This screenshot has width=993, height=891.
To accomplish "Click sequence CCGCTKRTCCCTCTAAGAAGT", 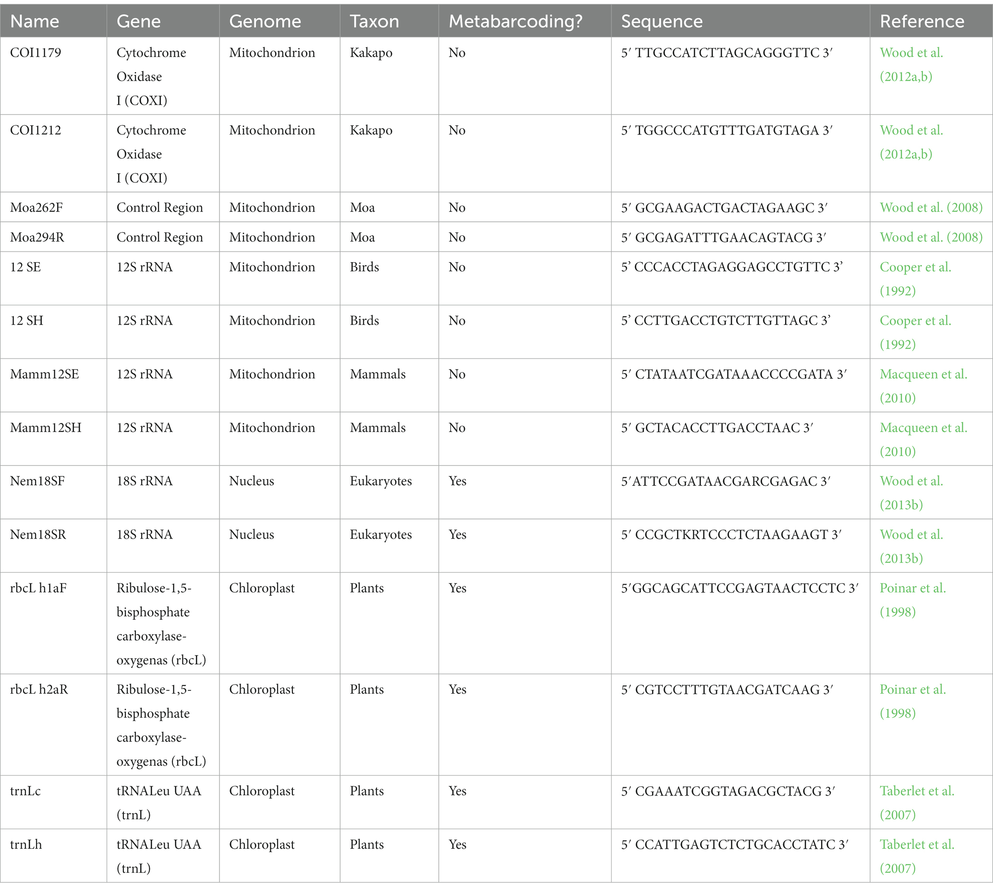I will pyautogui.click(x=731, y=534).
